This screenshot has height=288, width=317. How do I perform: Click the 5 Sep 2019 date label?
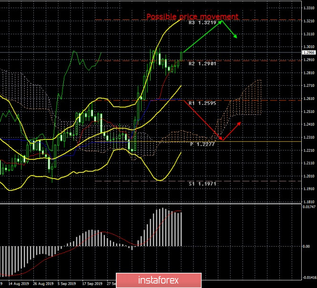pyautogui.click(x=67, y=284)
